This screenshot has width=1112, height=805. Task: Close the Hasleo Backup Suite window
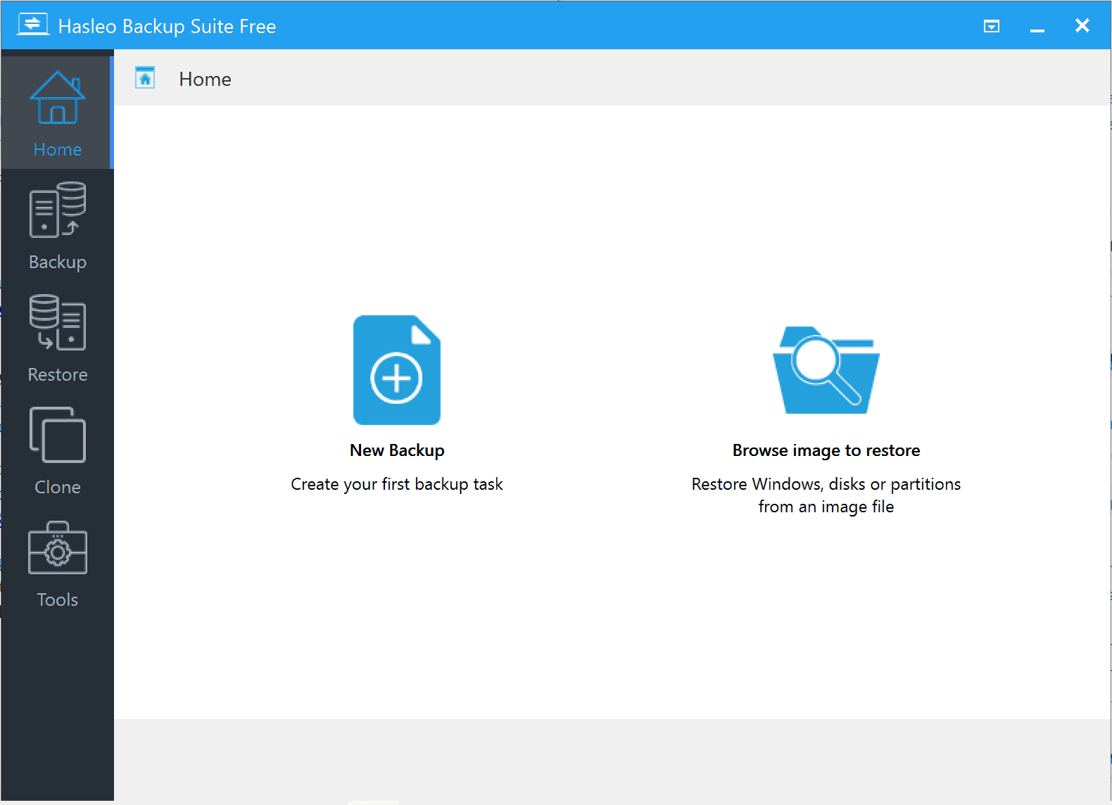tap(1082, 26)
